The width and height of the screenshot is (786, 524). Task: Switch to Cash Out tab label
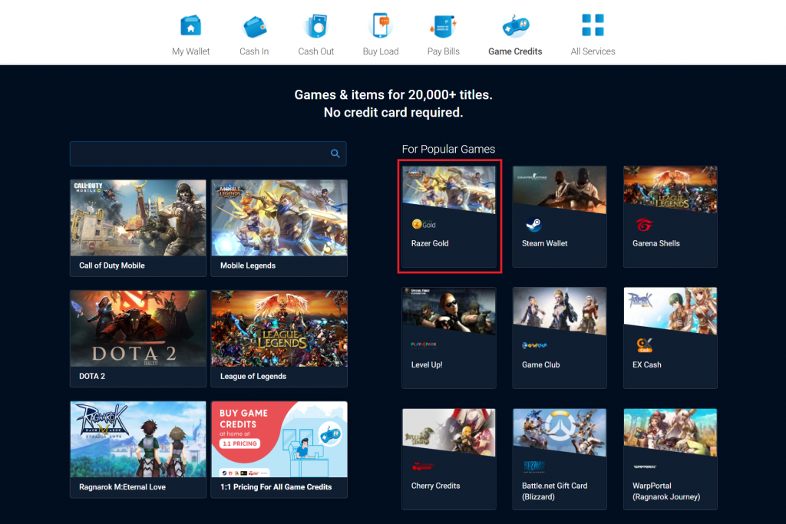315,51
